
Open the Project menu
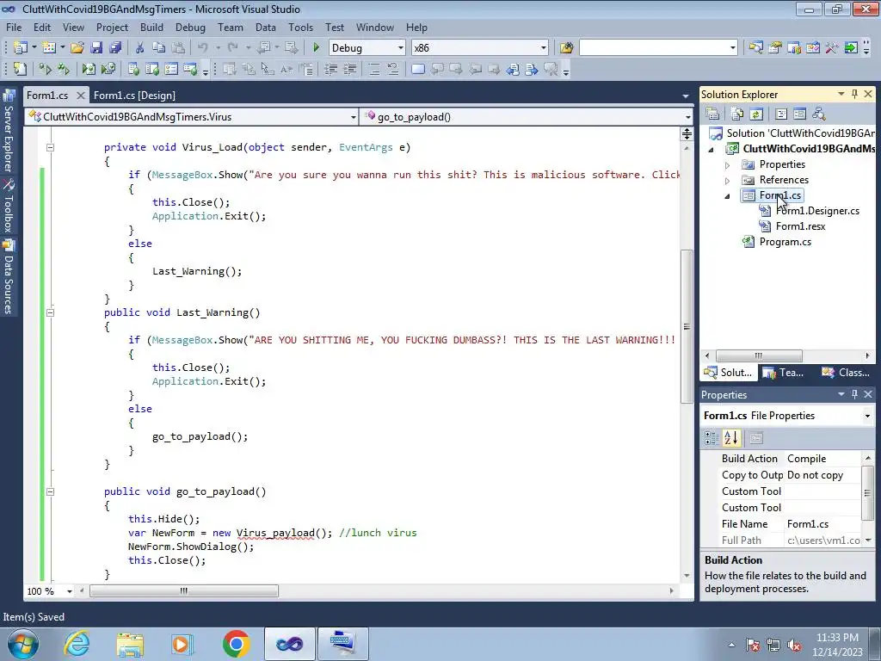[112, 27]
